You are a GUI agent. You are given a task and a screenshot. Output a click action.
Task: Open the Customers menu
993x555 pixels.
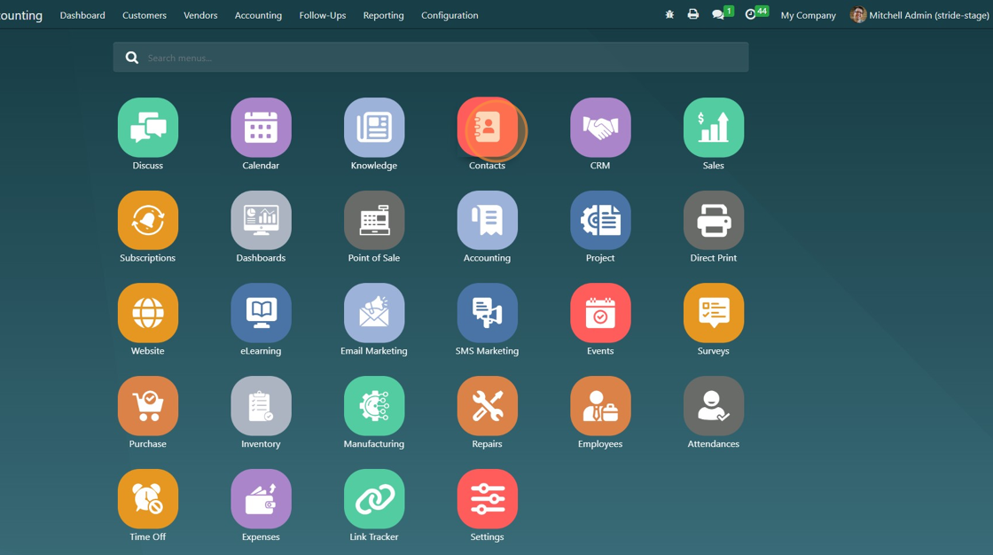tap(145, 15)
